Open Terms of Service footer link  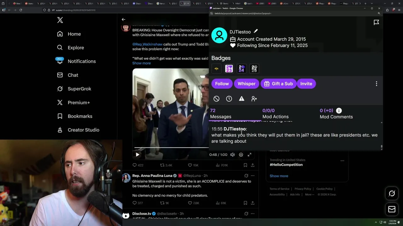tap(279, 189)
